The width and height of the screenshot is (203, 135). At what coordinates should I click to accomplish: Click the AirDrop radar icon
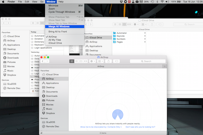tap(118, 114)
